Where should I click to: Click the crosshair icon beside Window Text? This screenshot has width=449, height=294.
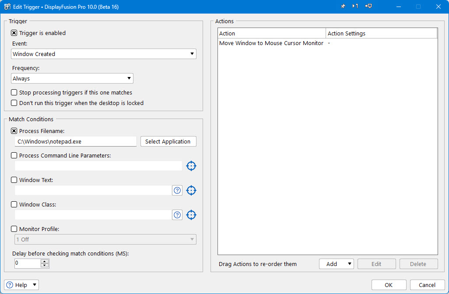click(191, 190)
